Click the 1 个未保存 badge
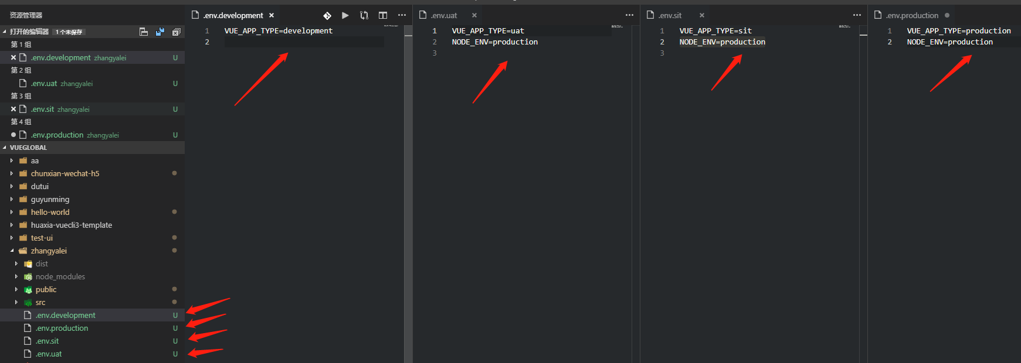Image resolution: width=1021 pixels, height=363 pixels. coord(69,32)
